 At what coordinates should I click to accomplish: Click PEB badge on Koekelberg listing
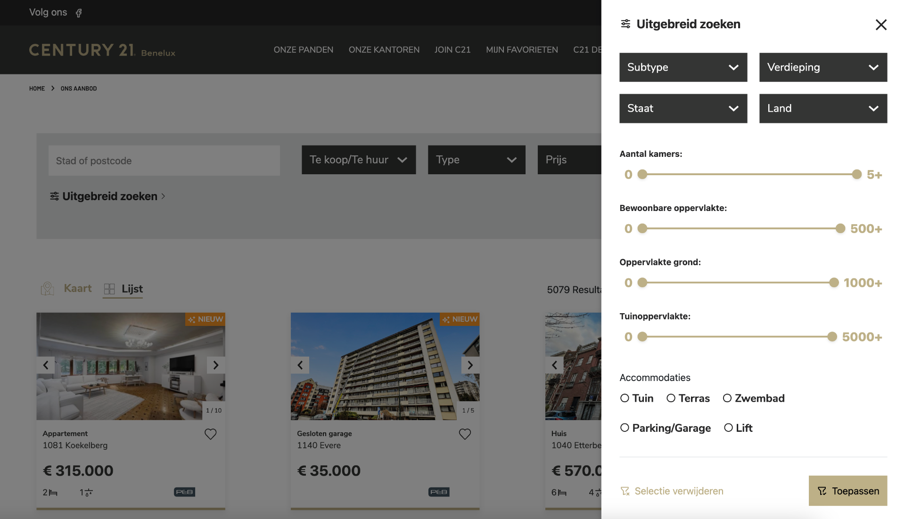click(x=184, y=492)
